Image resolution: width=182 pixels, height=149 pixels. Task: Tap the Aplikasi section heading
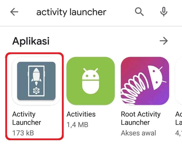pos(31,41)
